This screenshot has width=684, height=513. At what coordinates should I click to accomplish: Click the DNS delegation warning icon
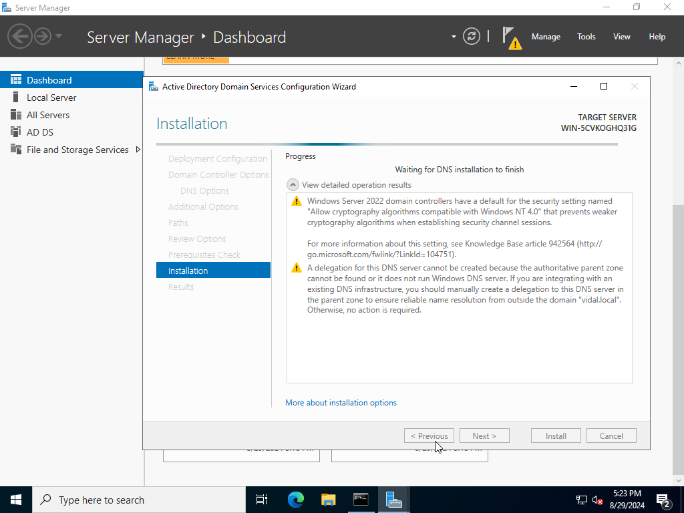tap(297, 268)
